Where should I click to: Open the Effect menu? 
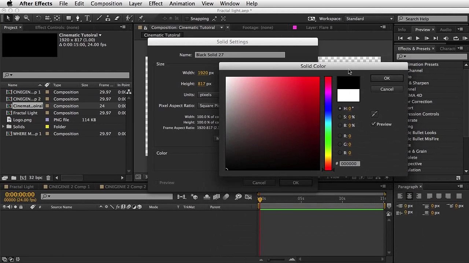tap(156, 4)
